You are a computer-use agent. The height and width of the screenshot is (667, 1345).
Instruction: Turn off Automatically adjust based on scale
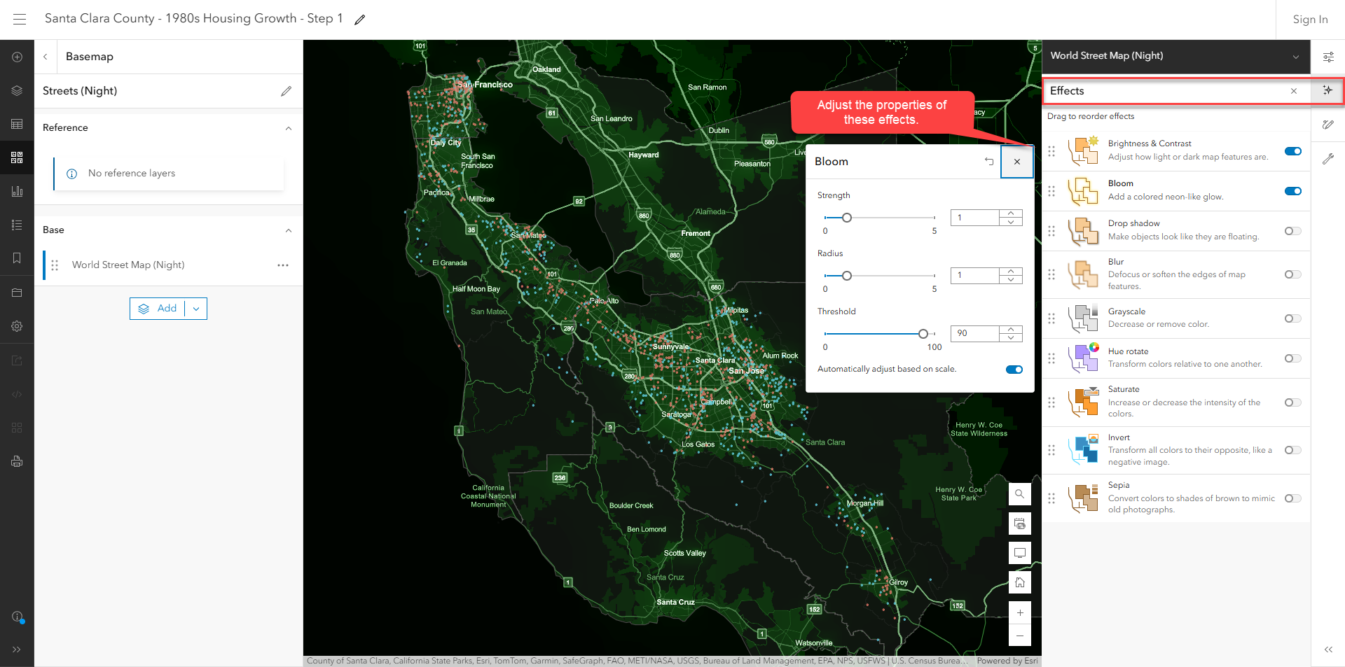click(x=1014, y=369)
